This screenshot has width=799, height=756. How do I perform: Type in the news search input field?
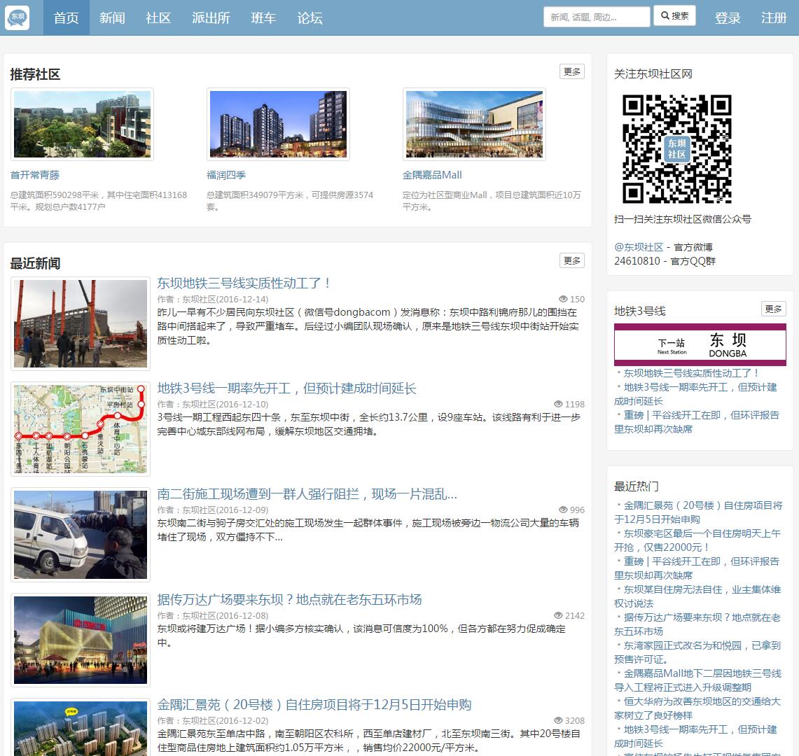point(596,17)
